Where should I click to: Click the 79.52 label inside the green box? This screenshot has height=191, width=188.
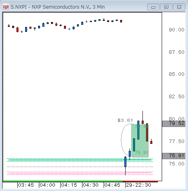pyautogui.click(x=142, y=126)
